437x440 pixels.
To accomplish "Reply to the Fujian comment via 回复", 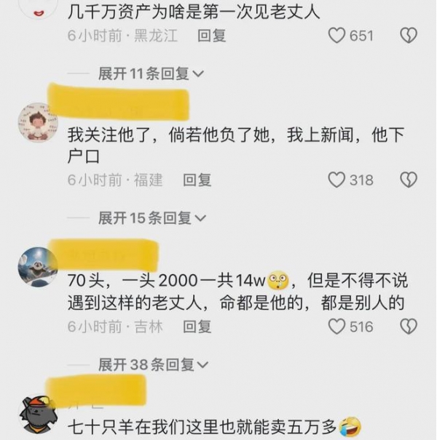I will coord(197,180).
